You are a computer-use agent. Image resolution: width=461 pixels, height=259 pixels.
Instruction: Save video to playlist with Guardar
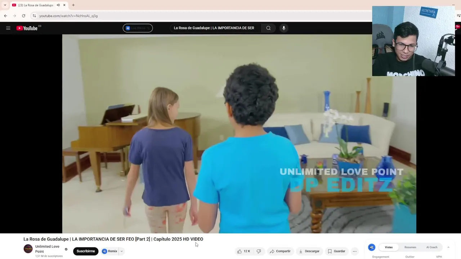point(336,251)
